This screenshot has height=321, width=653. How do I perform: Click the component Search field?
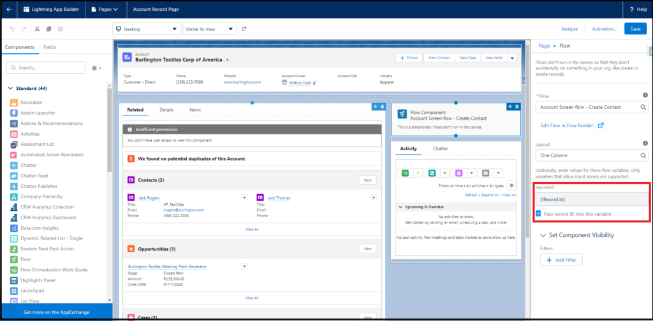tap(46, 68)
